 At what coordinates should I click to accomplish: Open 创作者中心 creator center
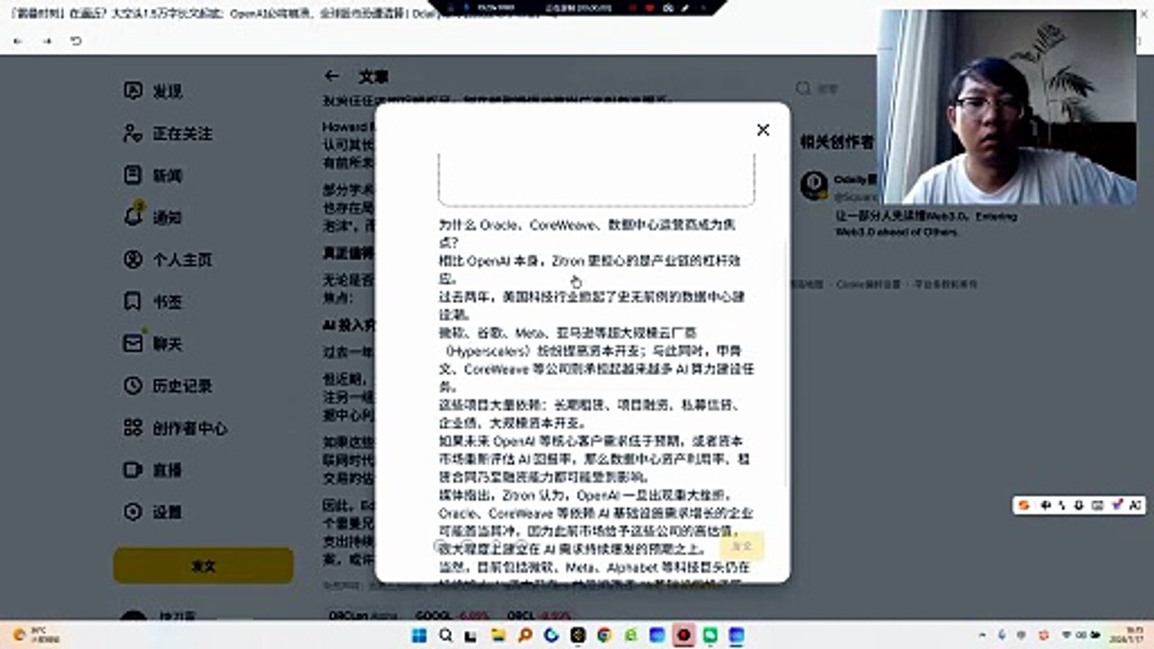175,428
